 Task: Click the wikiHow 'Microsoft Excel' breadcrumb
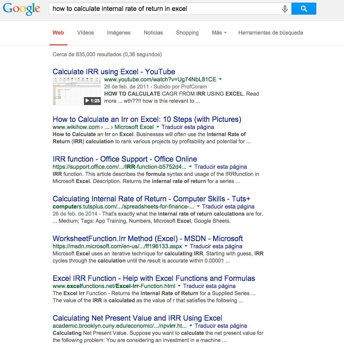point(134,127)
